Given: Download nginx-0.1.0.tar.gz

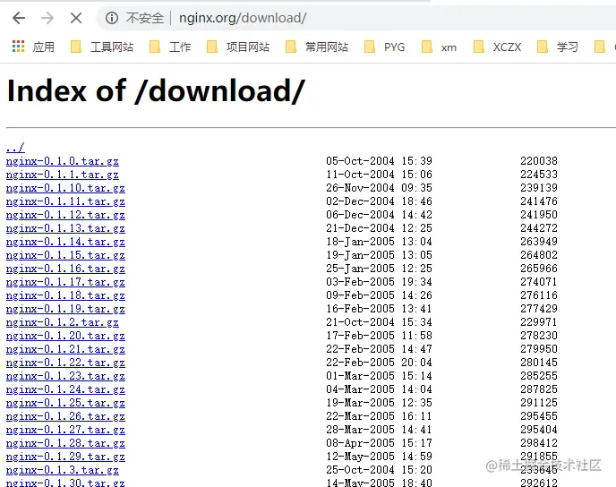Looking at the screenshot, I should tap(63, 161).
